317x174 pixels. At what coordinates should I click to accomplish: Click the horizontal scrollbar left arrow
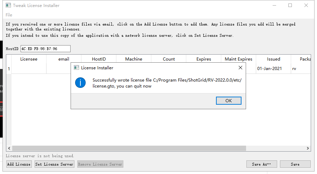click(9, 148)
